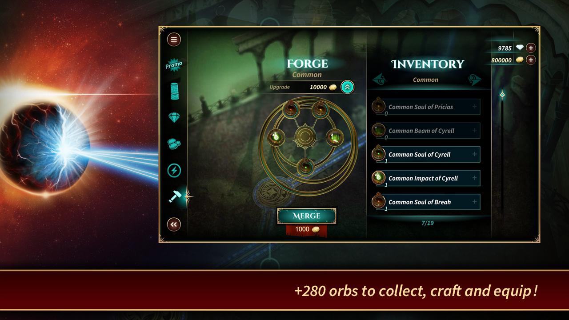Open the diamond gems shop icon
This screenshot has width=569, height=320.
click(x=174, y=118)
